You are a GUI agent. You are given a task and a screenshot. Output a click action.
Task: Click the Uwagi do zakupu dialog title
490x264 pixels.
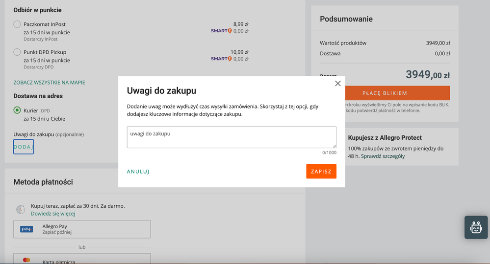[x=161, y=90]
